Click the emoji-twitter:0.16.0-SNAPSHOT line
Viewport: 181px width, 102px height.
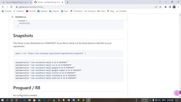[x=46, y=73]
